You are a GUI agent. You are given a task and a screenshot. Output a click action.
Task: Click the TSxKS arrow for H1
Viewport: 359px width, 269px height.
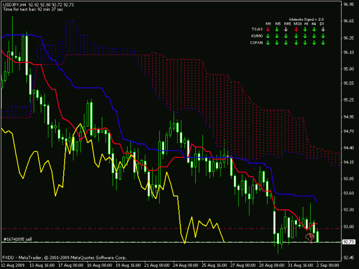pos(305,29)
